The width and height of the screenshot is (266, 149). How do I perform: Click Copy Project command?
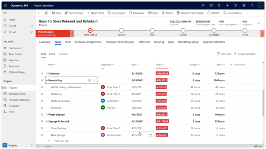(116, 13)
